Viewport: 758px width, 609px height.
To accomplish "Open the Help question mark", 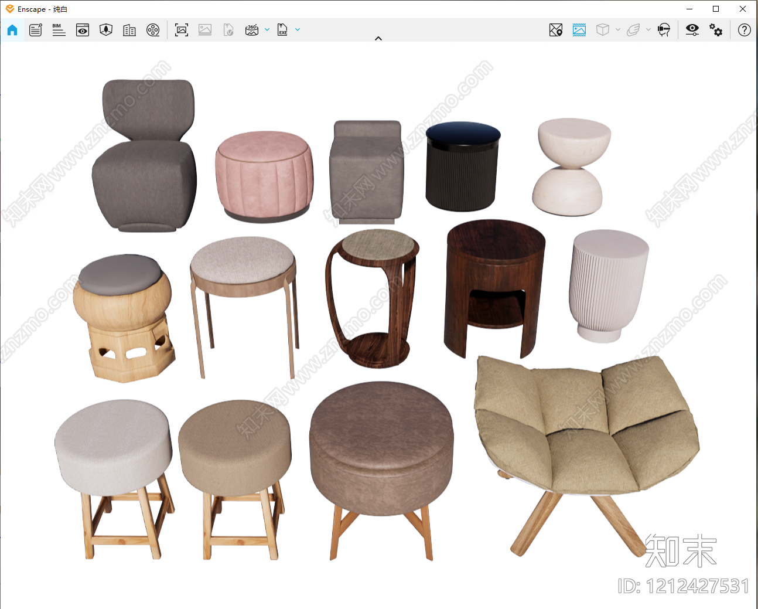I will pyautogui.click(x=745, y=30).
